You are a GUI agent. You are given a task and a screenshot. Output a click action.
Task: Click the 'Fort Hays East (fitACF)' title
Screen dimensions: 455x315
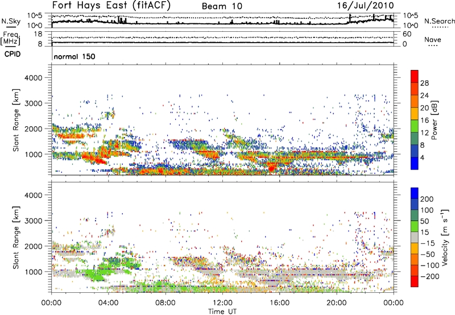[x=111, y=6]
